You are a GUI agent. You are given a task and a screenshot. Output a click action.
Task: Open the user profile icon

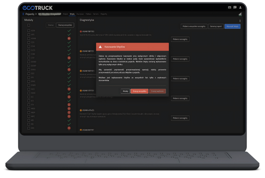point(240,8)
